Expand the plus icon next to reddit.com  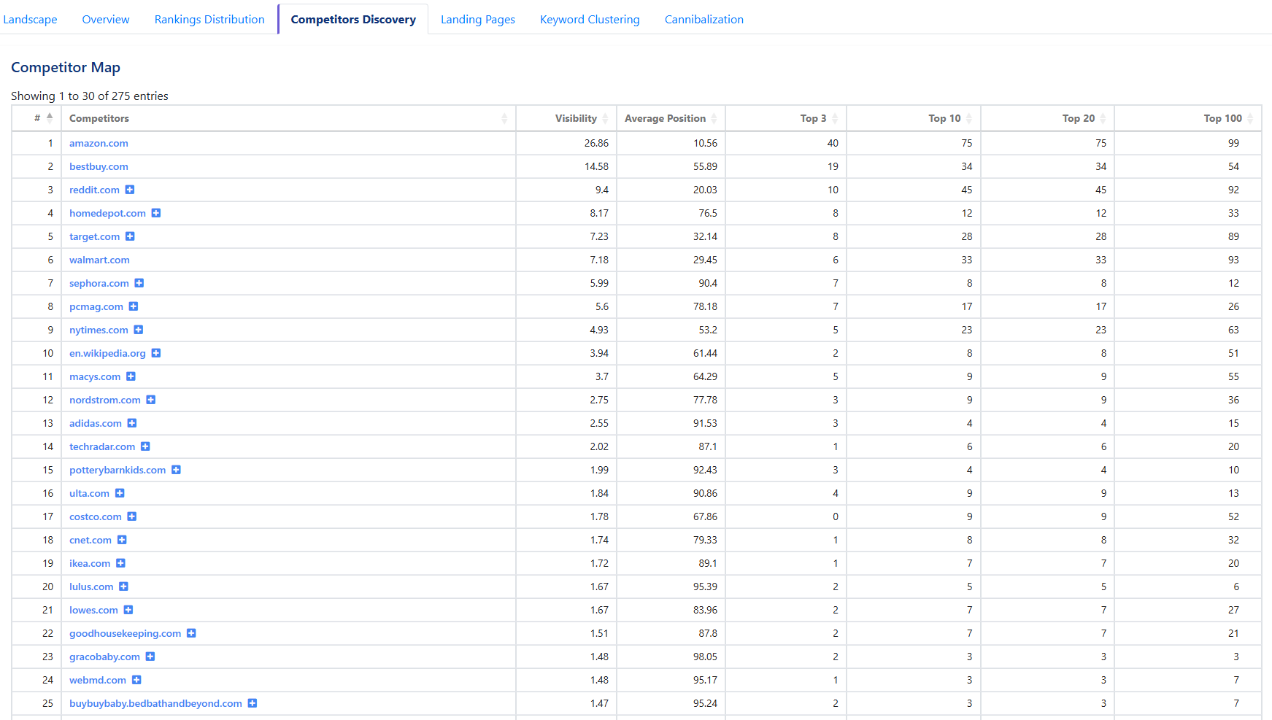(130, 190)
